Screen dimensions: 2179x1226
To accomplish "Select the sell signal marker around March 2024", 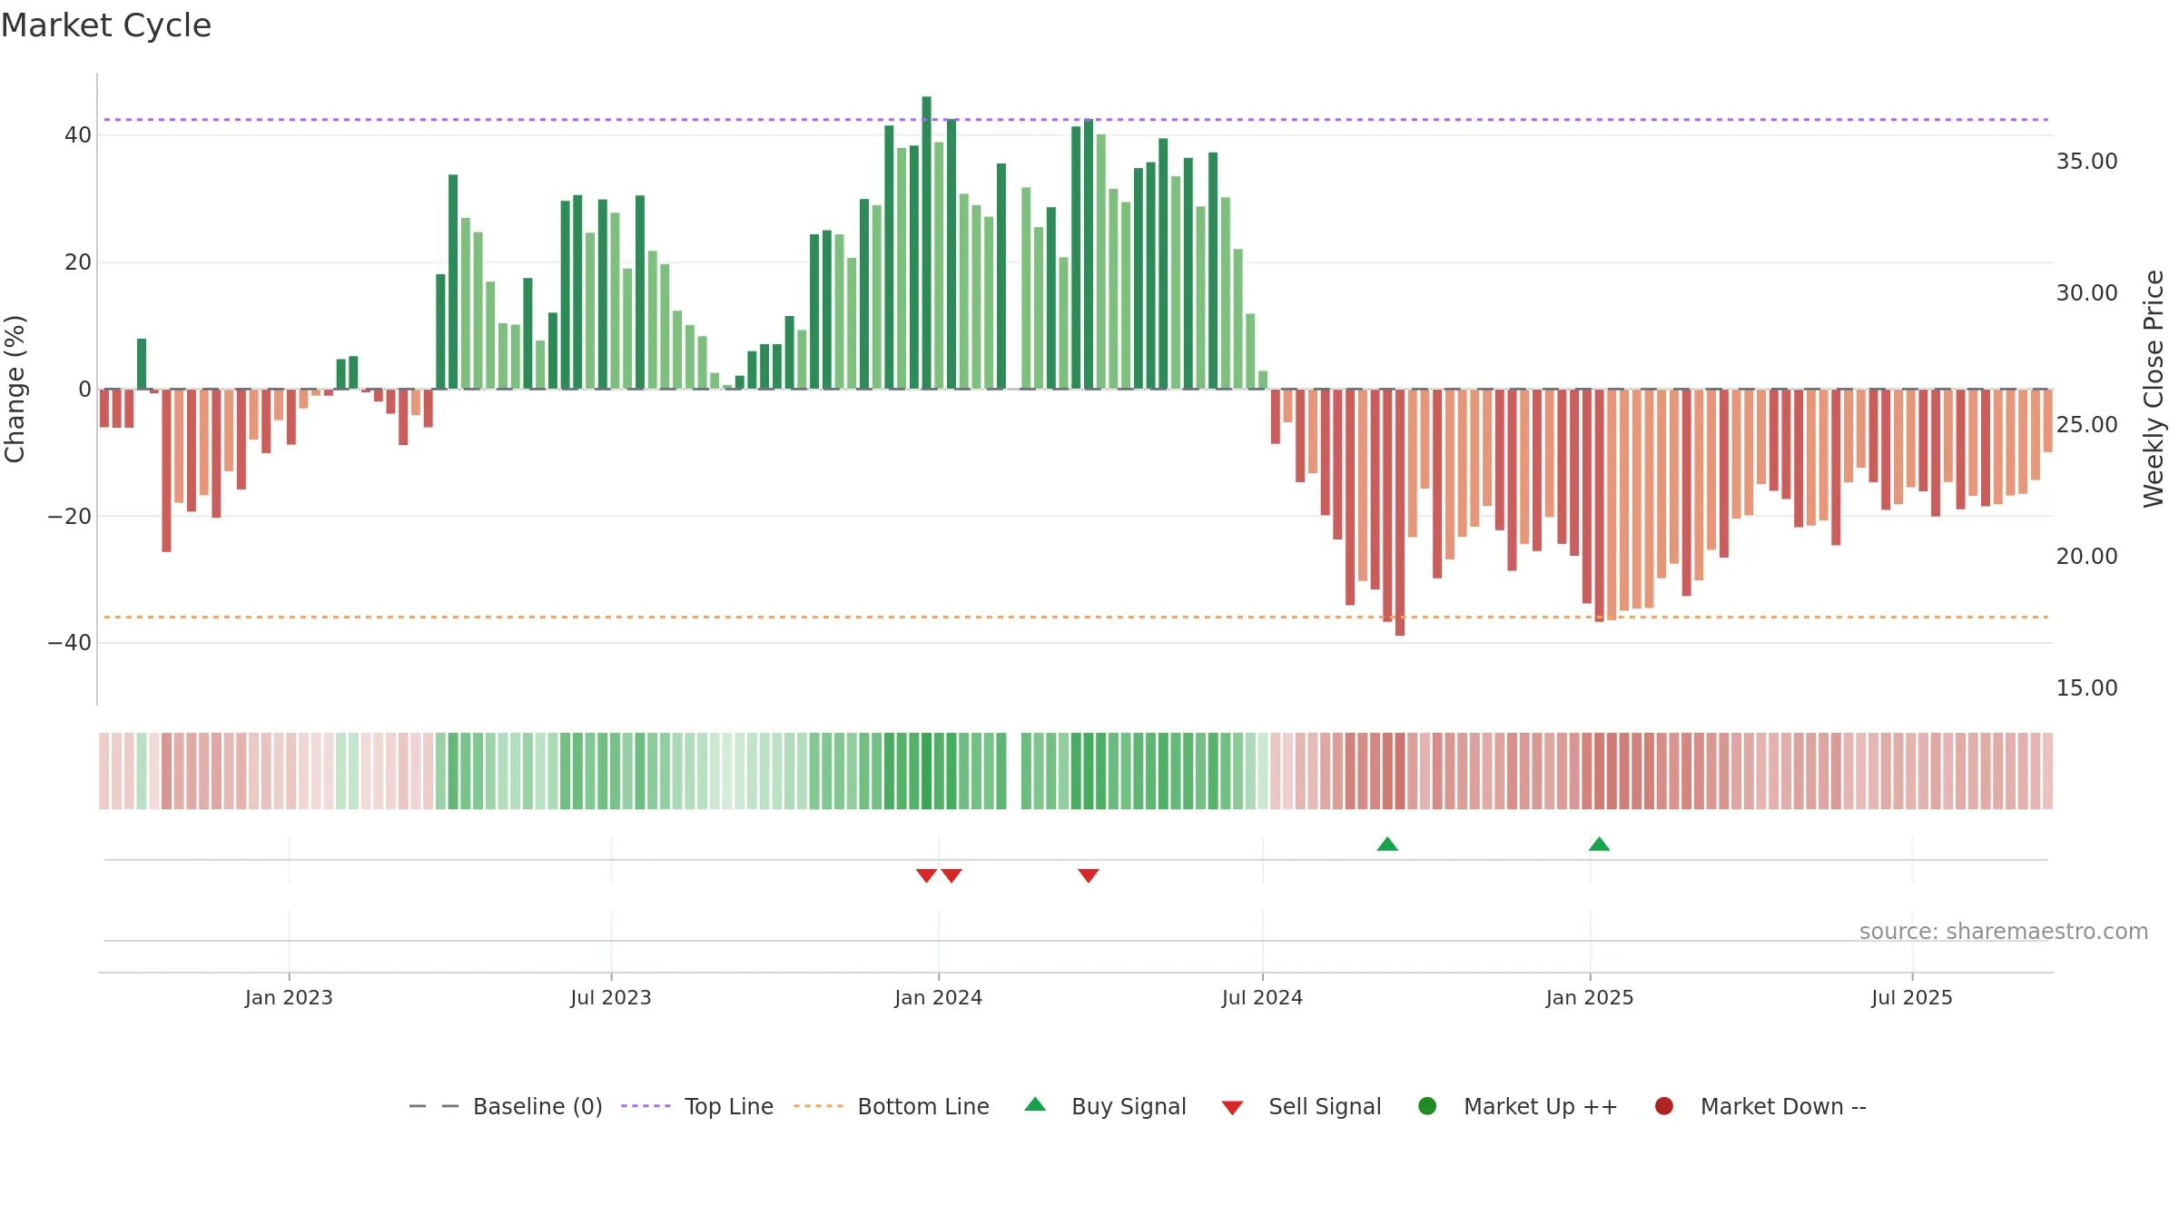I will pos(1089,875).
